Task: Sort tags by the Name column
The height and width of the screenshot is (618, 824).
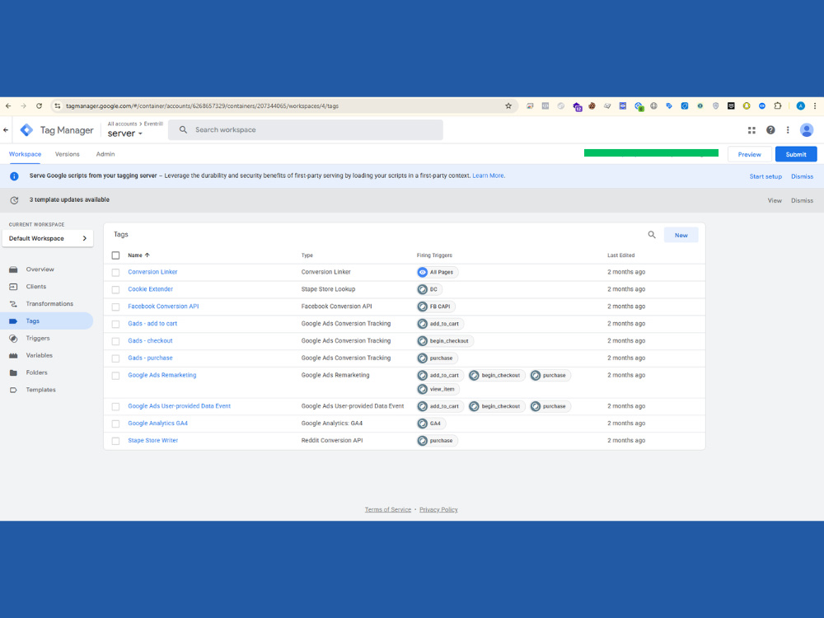Action: pos(138,255)
